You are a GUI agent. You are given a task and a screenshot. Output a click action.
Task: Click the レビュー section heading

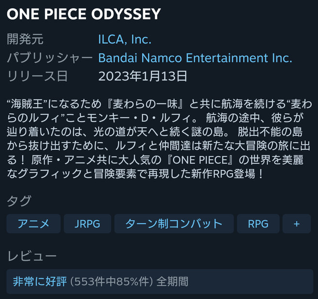(32, 256)
